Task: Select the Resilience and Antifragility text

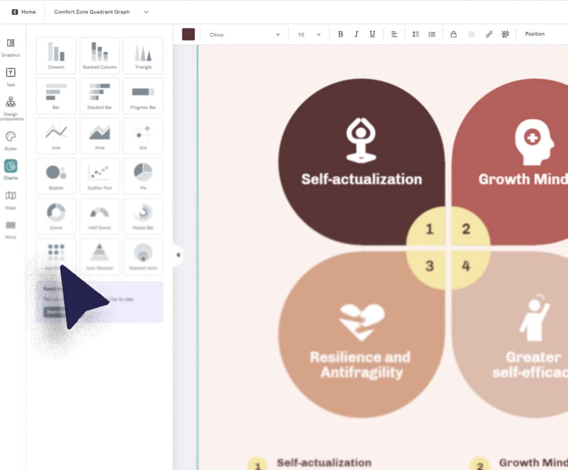Action: pyautogui.click(x=361, y=365)
